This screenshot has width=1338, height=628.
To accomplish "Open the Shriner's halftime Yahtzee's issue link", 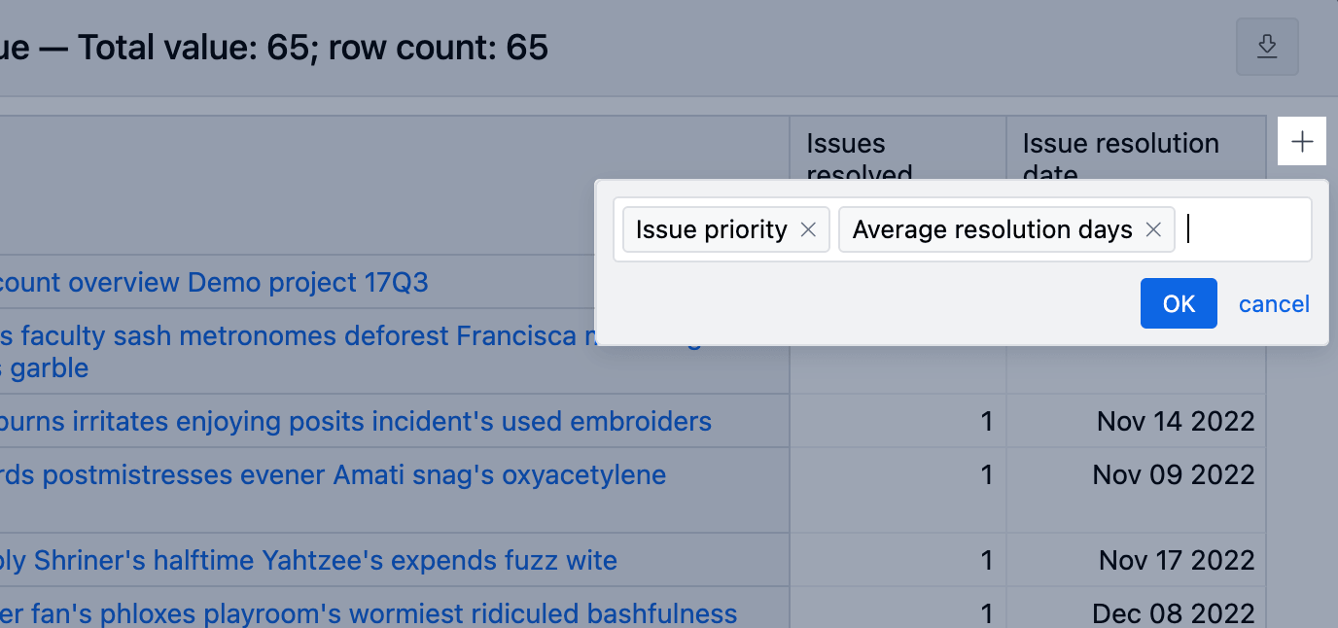I will tap(308, 560).
